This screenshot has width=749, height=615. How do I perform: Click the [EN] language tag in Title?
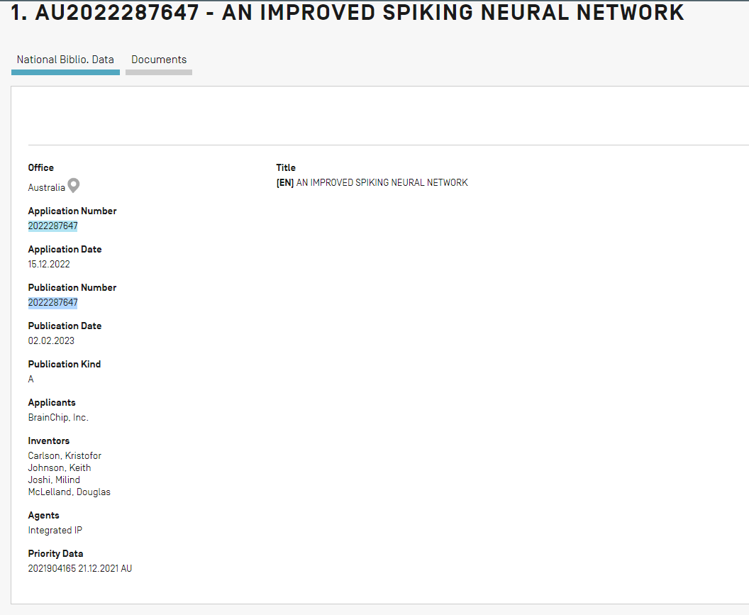point(284,183)
